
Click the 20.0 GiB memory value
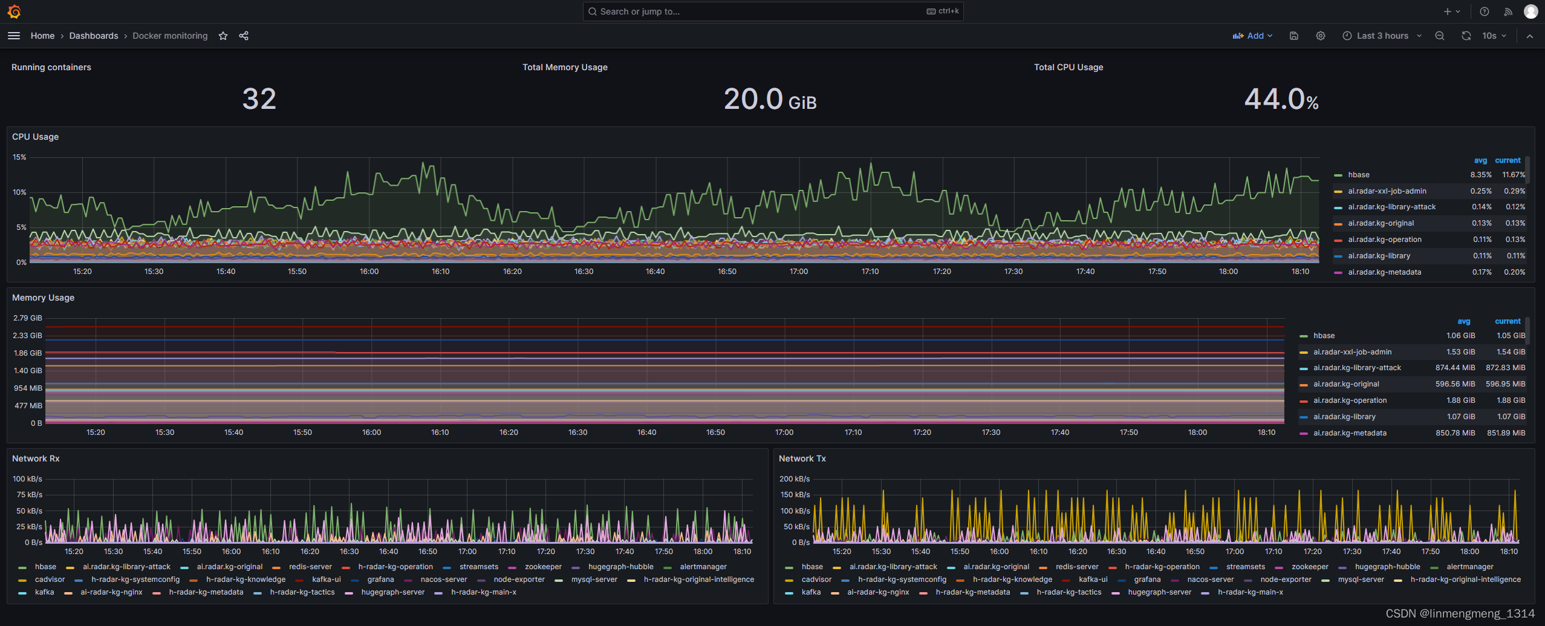point(770,99)
